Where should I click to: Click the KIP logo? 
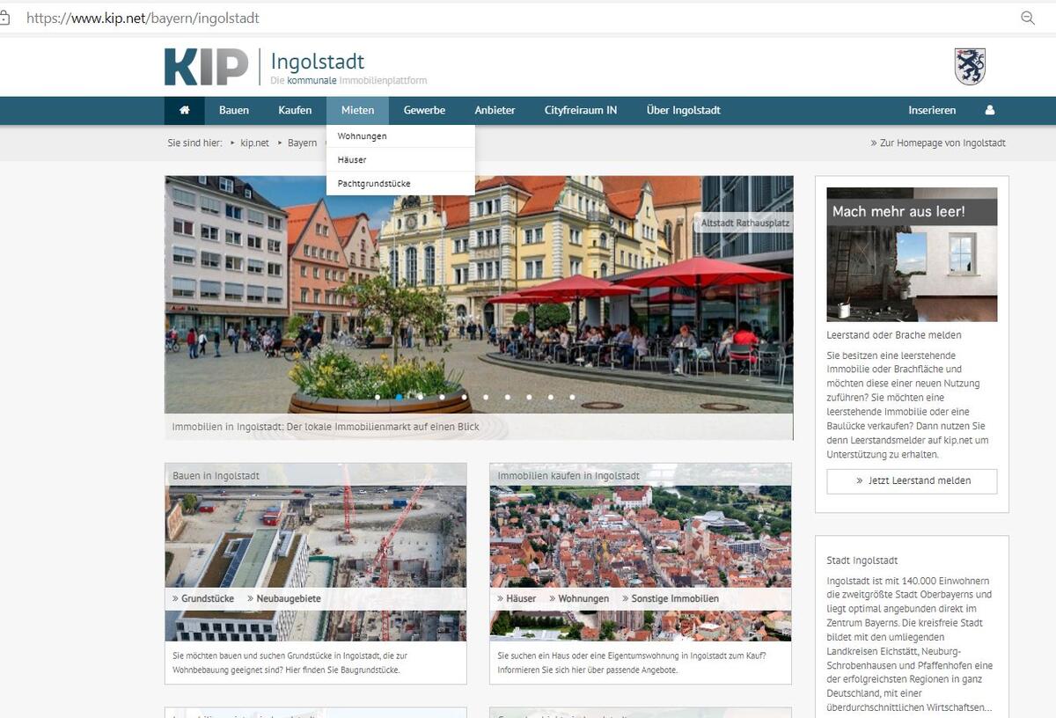(206, 67)
